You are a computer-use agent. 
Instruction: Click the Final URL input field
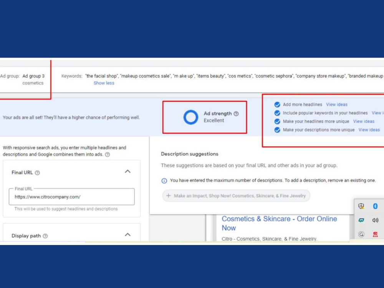click(71, 197)
